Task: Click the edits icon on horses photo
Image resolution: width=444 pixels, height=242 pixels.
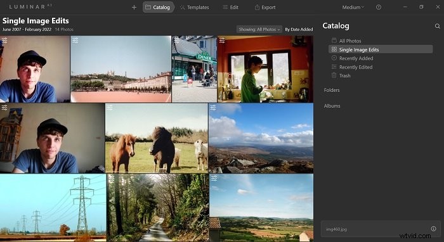Action: pyautogui.click(x=110, y=108)
